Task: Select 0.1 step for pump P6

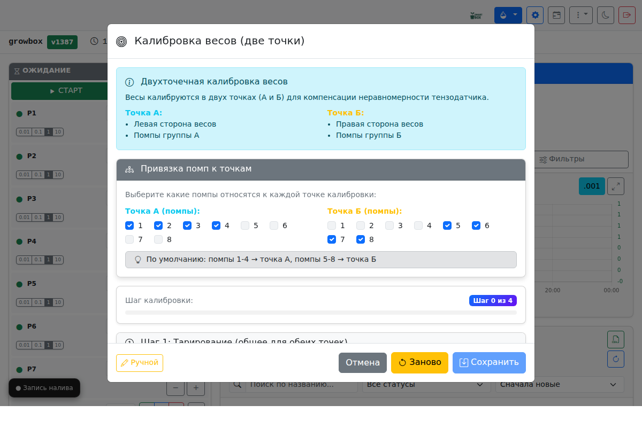Action: [x=38, y=345]
